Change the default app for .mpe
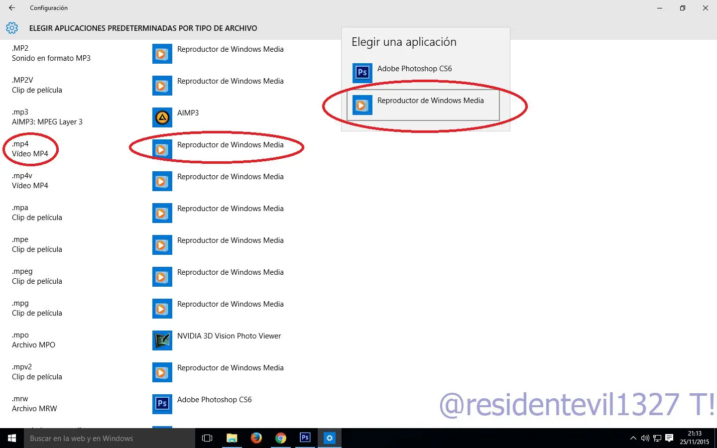The width and height of the screenshot is (717, 448). (x=218, y=245)
